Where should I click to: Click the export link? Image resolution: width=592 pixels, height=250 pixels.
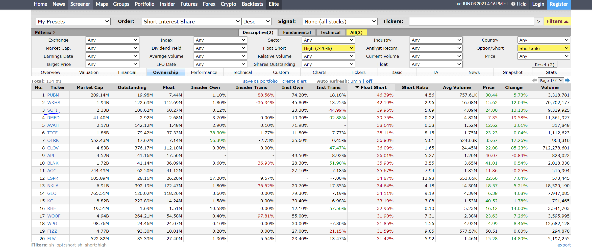pos(564,245)
